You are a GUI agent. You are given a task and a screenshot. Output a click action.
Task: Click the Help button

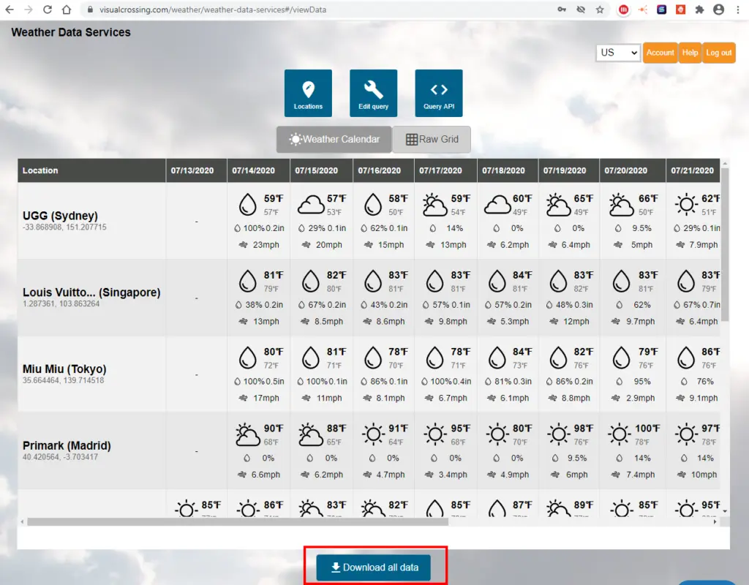point(690,53)
